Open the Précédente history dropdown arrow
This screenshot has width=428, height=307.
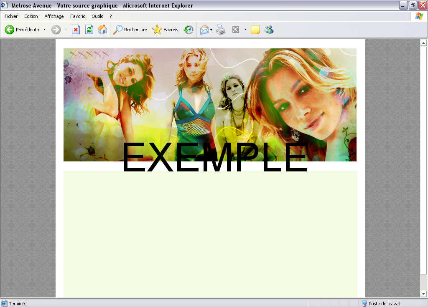(44, 30)
